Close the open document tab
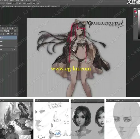The width and height of the screenshot is (140, 139). pos(59,6)
